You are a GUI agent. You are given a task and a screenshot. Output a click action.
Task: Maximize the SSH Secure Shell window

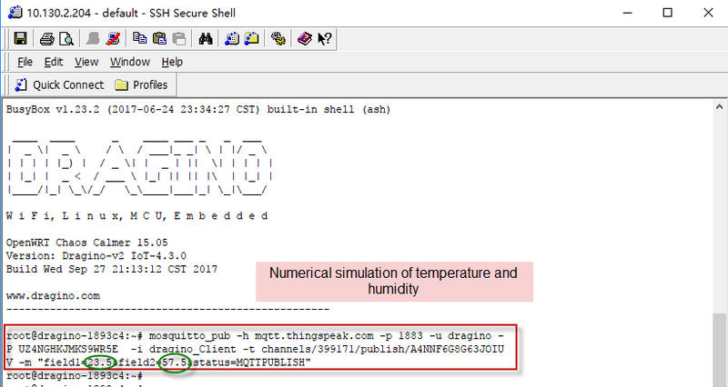pyautogui.click(x=667, y=13)
